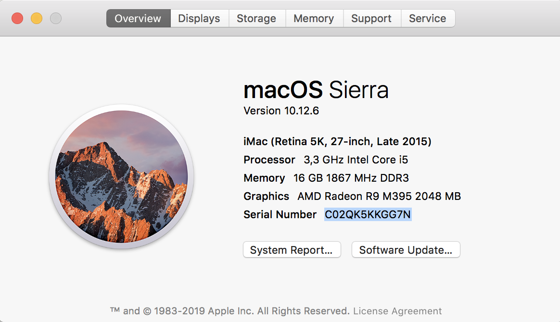Click the macOS Sierra heading
This screenshot has width=560, height=322.
(316, 90)
